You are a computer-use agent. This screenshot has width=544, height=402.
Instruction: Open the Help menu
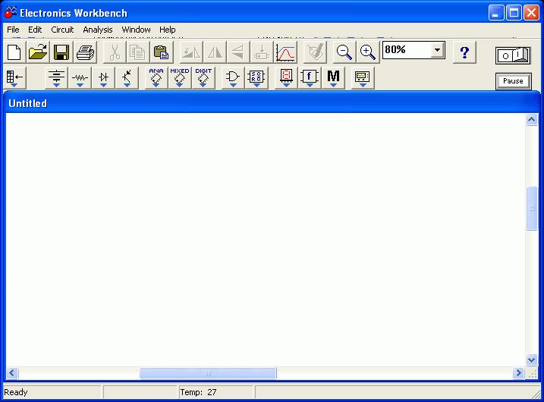168,30
